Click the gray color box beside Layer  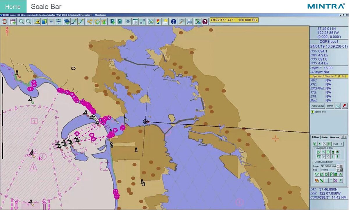(x=341, y=166)
